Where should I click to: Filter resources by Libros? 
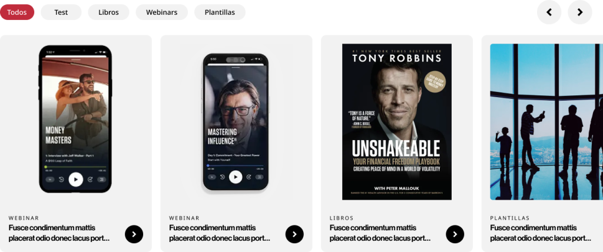(108, 12)
